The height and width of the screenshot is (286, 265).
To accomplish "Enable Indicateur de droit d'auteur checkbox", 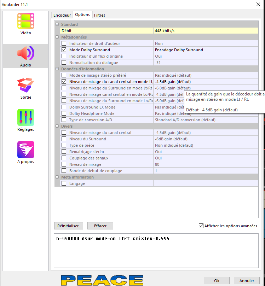I will tap(64, 43).
